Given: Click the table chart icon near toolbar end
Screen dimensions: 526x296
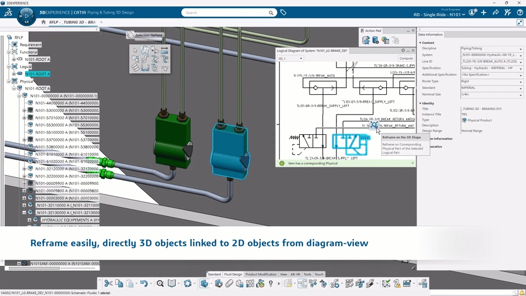Looking at the screenshot, I should click(x=407, y=283).
